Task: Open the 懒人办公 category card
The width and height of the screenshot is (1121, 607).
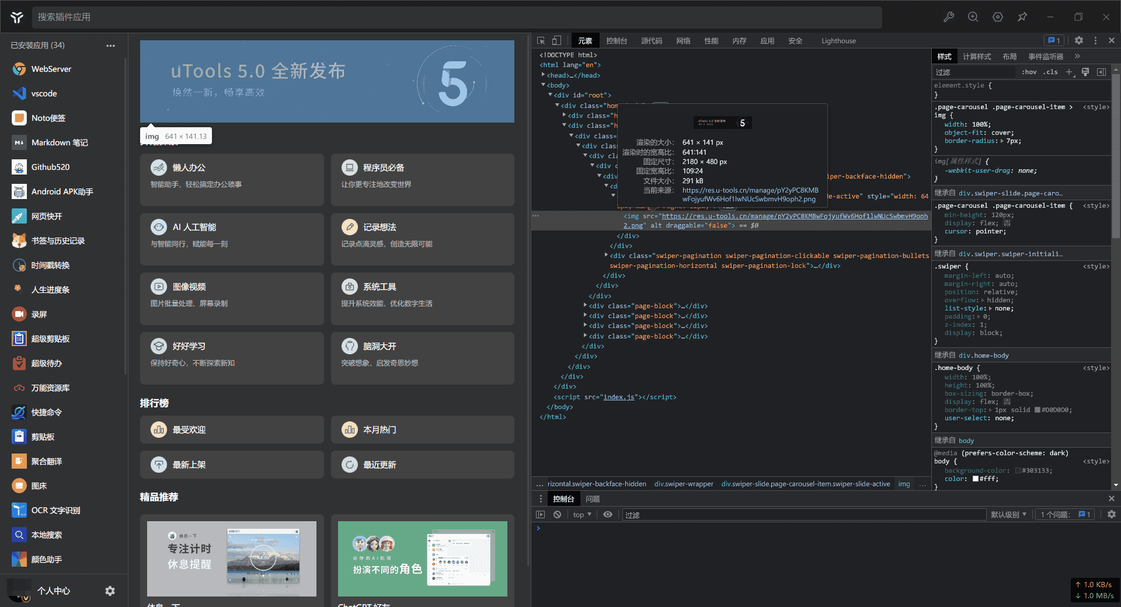Action: (x=232, y=180)
